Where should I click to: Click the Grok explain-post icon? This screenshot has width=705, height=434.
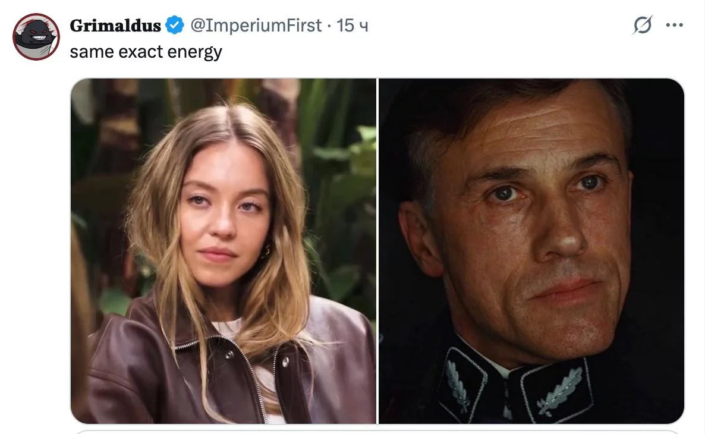click(x=643, y=26)
